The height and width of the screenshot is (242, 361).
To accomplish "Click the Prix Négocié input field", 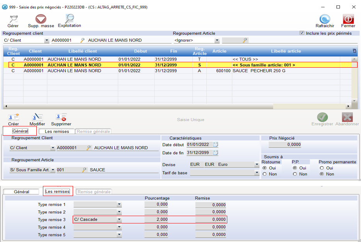I will tap(285, 145).
